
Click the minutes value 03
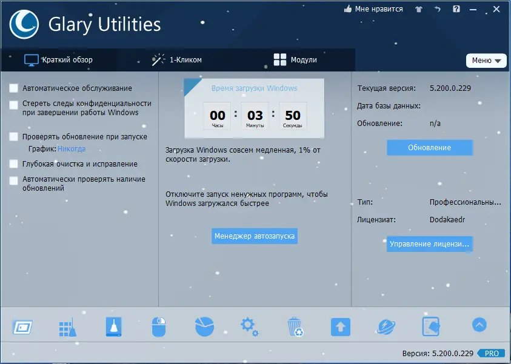coord(255,115)
